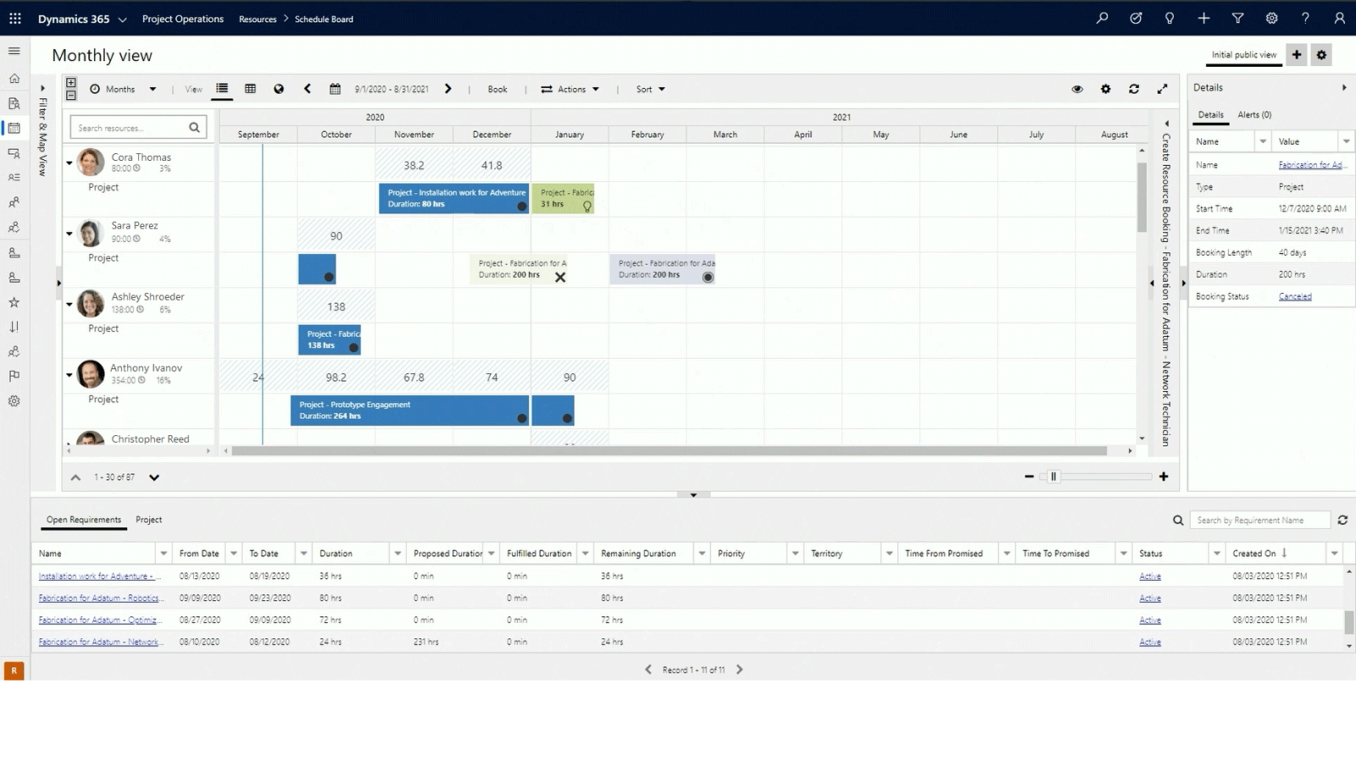
Task: Open the Alerts (0) tab in Details panel
Action: pyautogui.click(x=1254, y=114)
